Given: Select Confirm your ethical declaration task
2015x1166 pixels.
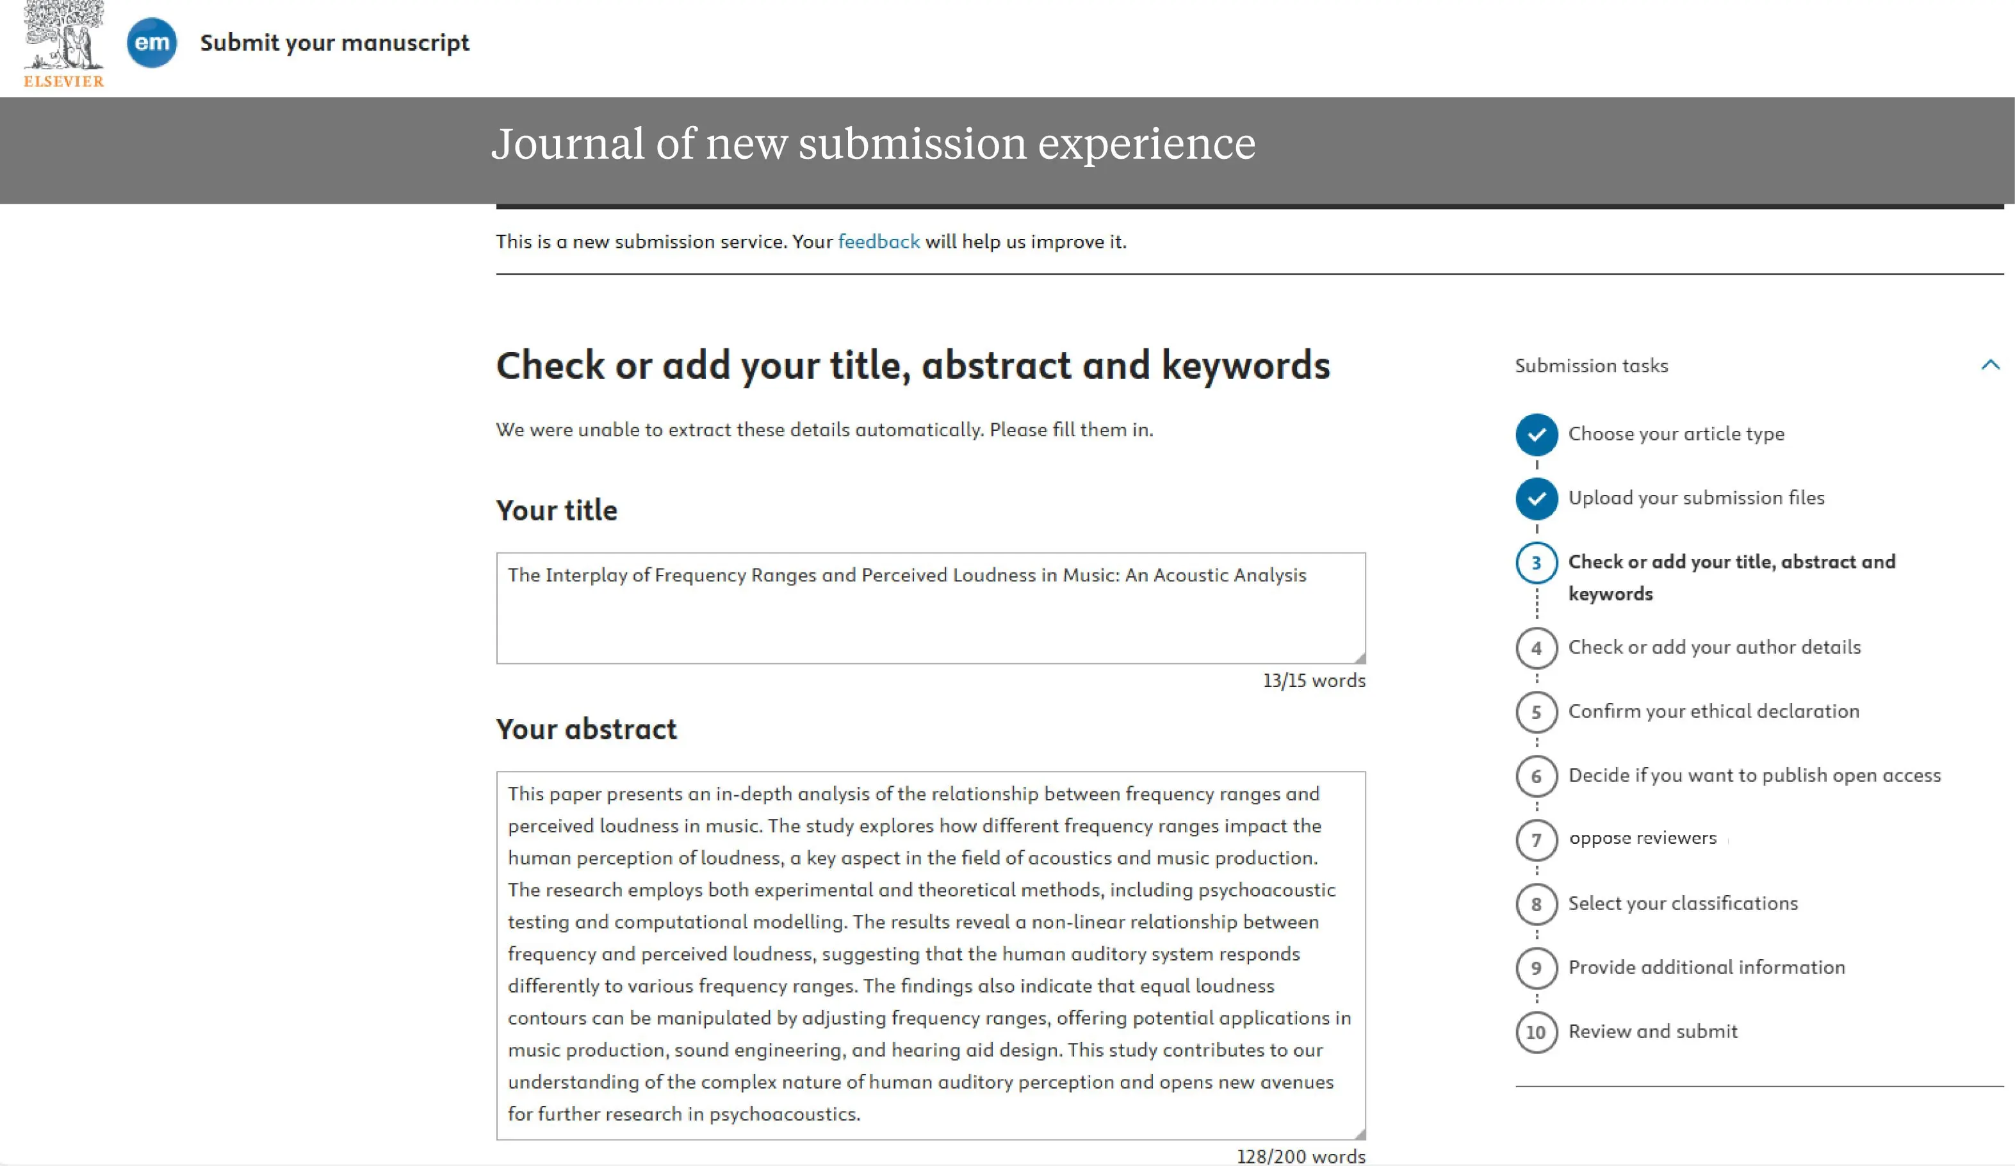Looking at the screenshot, I should (1713, 711).
